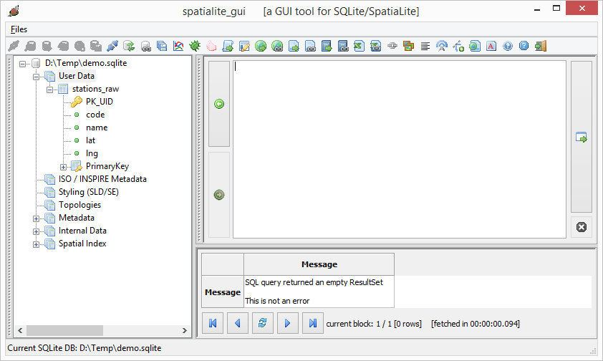This screenshot has width=603, height=361.
Task: Click the 'SQL query returned an empty ResultSet' cell
Action: click(319, 292)
